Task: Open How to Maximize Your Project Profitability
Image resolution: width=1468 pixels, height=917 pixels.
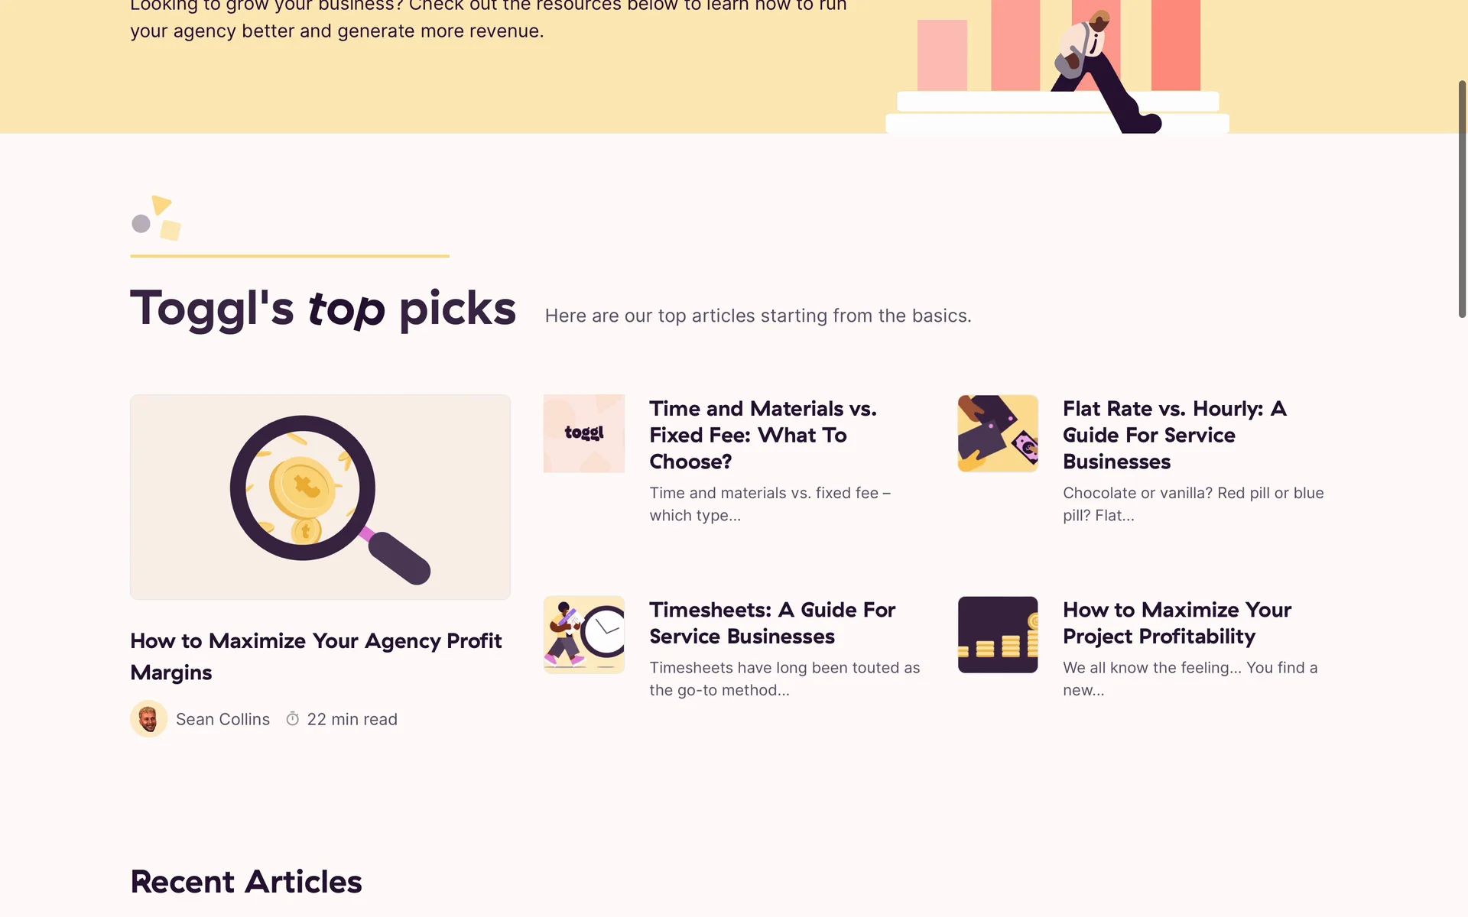Action: point(1176,623)
